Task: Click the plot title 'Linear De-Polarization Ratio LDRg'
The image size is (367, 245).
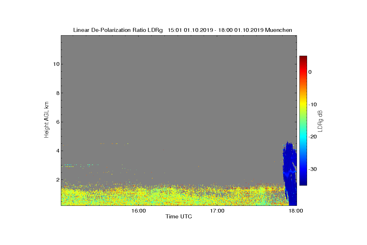Action: pos(118,30)
